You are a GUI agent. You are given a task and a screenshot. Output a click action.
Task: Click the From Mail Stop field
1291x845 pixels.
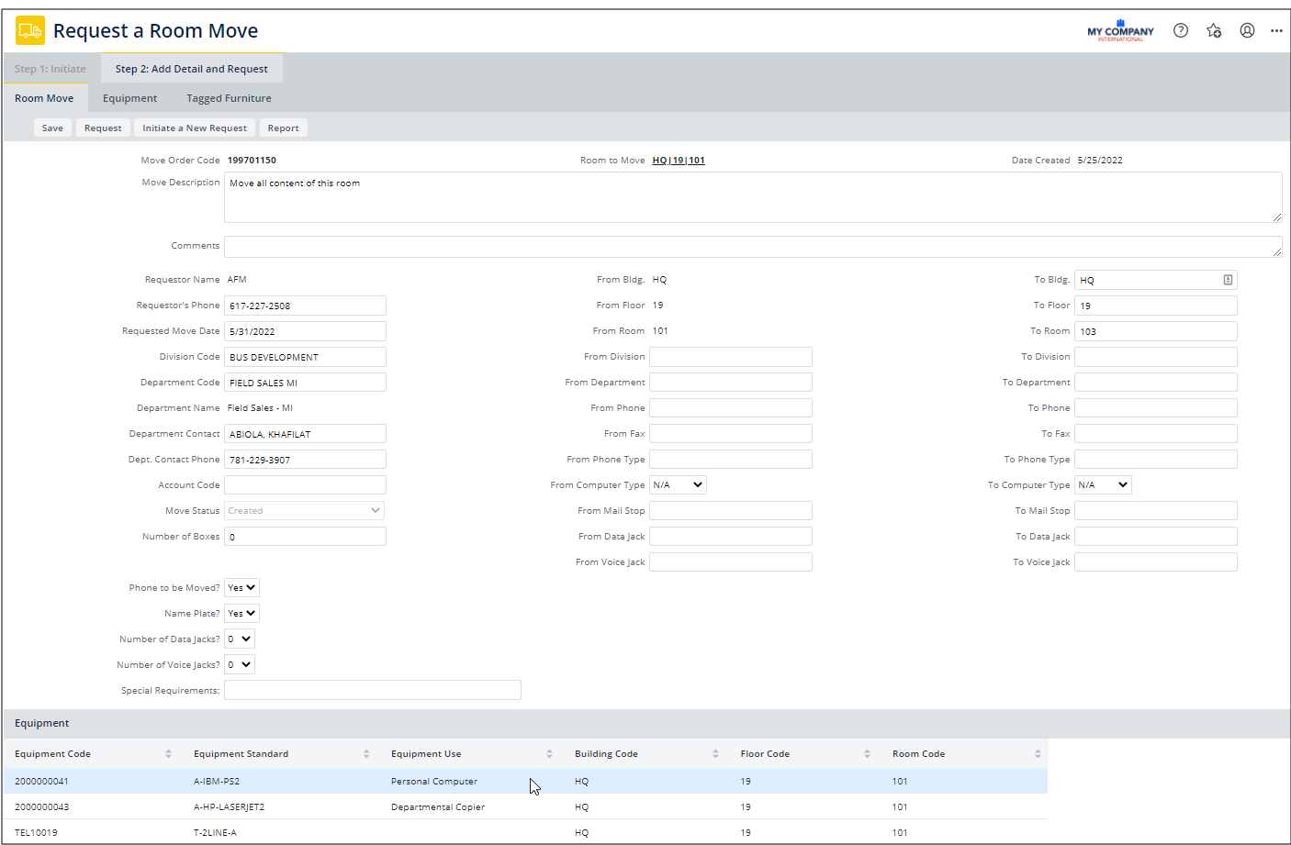731,511
